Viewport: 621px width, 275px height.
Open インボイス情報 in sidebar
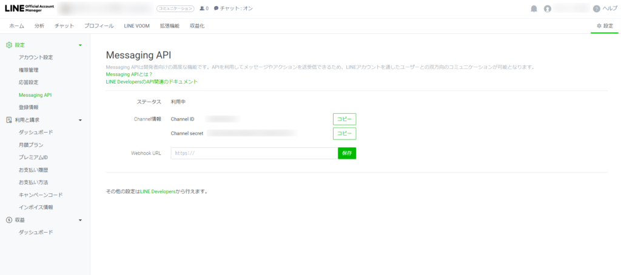36,207
